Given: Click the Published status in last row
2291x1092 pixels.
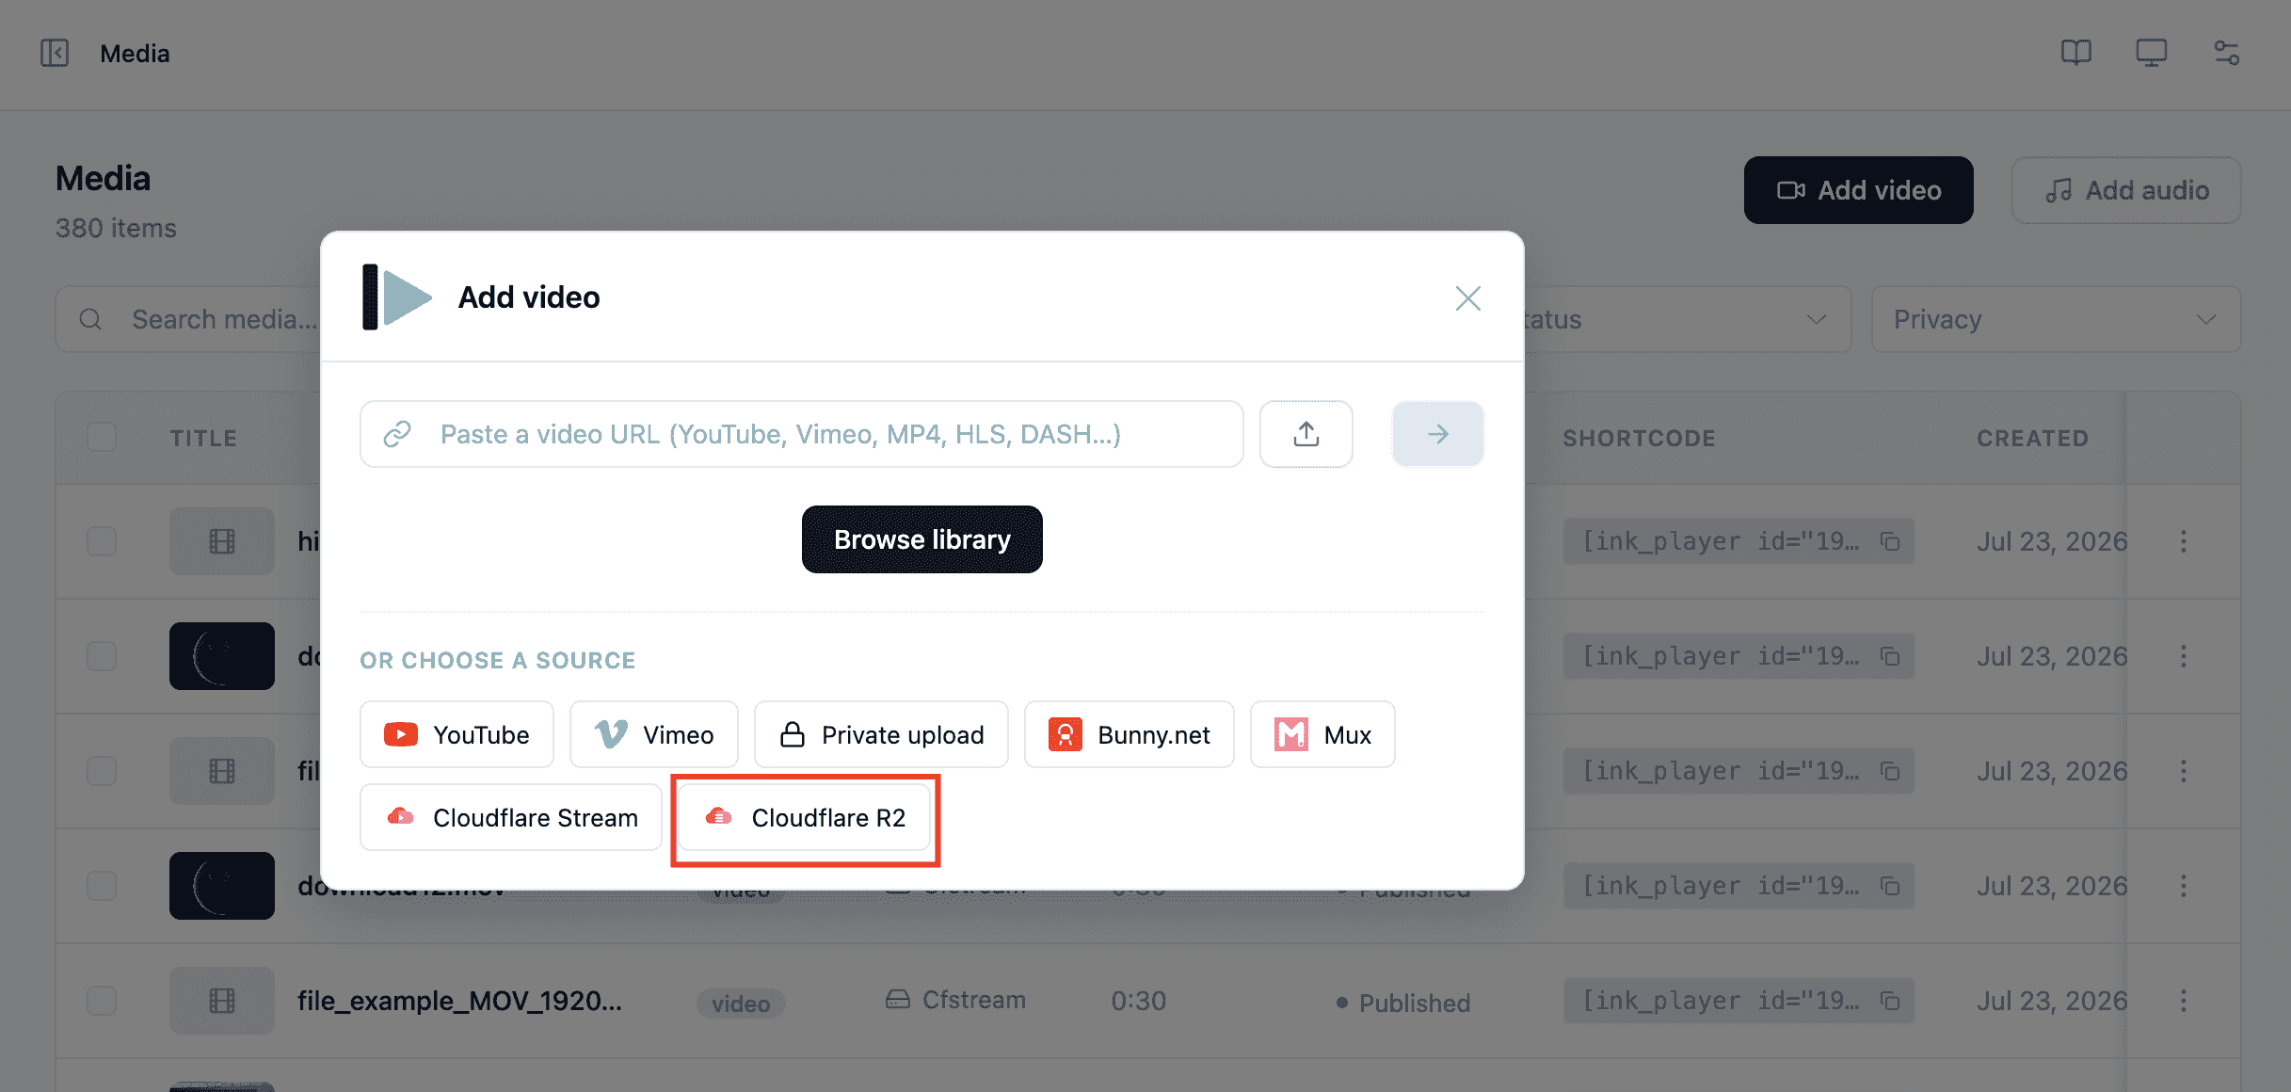Looking at the screenshot, I should (x=1402, y=1003).
